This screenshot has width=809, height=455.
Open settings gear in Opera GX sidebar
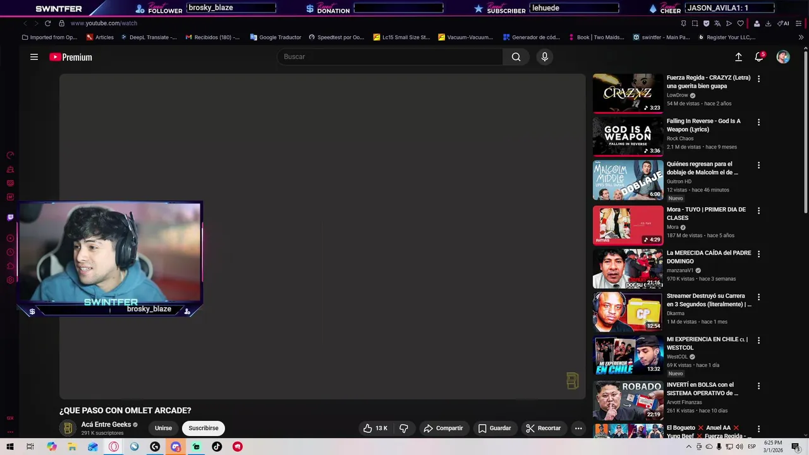point(10,280)
